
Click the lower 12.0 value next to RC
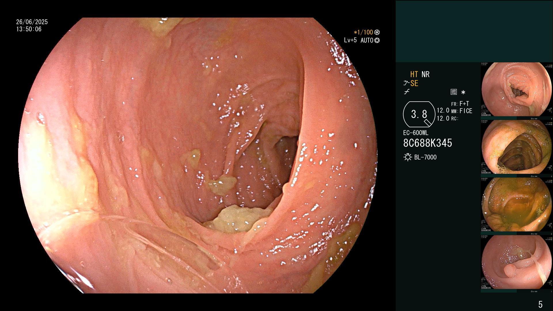point(443,118)
